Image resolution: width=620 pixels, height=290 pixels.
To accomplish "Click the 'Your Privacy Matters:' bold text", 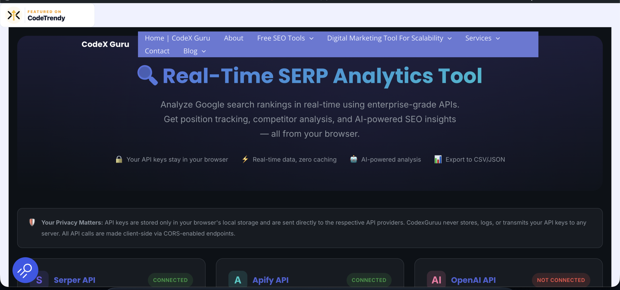I will (x=72, y=223).
